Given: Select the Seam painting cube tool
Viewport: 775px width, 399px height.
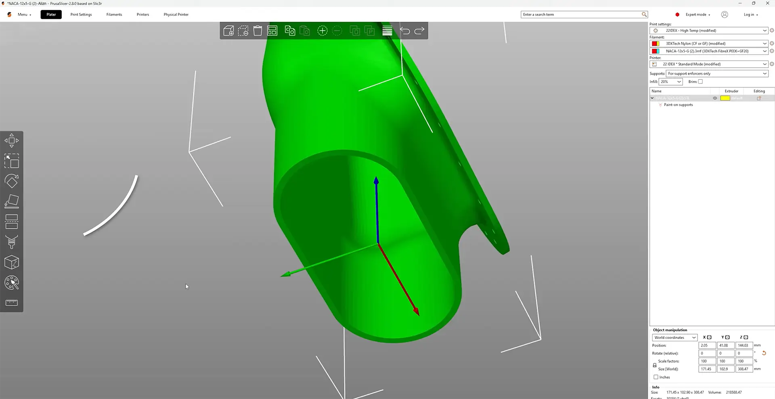Looking at the screenshot, I should 12,262.
